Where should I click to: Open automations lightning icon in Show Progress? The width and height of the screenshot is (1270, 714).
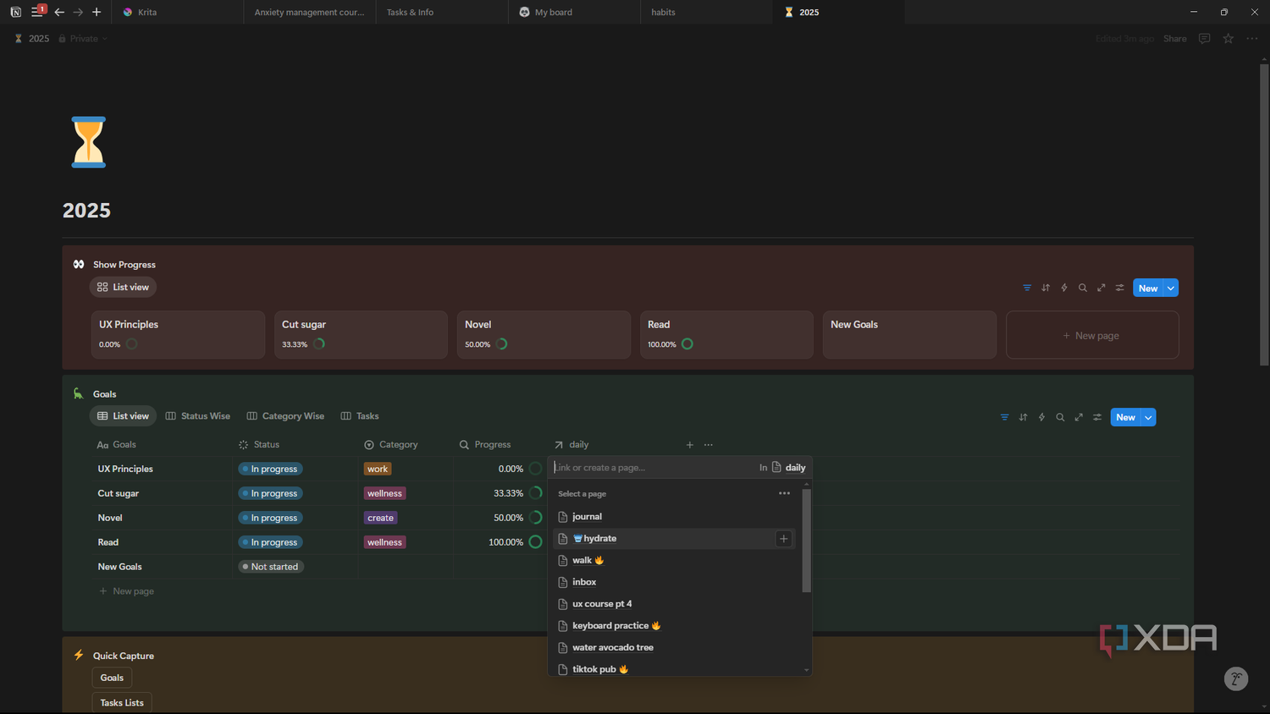tap(1064, 288)
